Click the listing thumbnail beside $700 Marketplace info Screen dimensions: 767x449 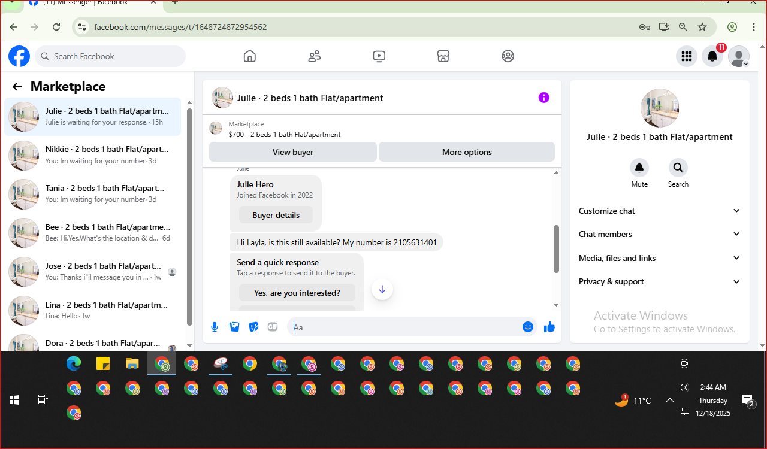pyautogui.click(x=216, y=128)
